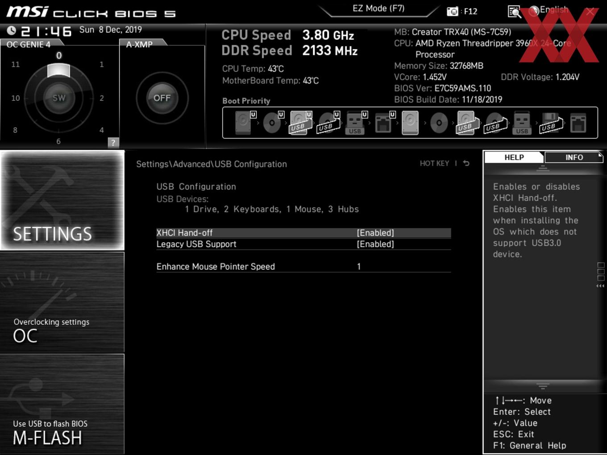Set OC Genie dial to position 10

click(x=16, y=98)
